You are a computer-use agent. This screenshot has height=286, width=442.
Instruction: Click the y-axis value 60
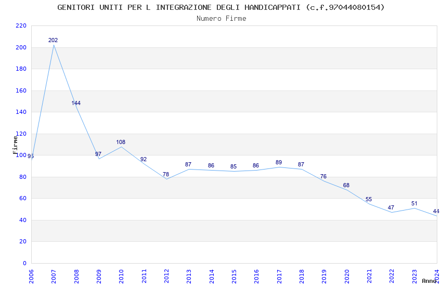pyautogui.click(x=23, y=199)
